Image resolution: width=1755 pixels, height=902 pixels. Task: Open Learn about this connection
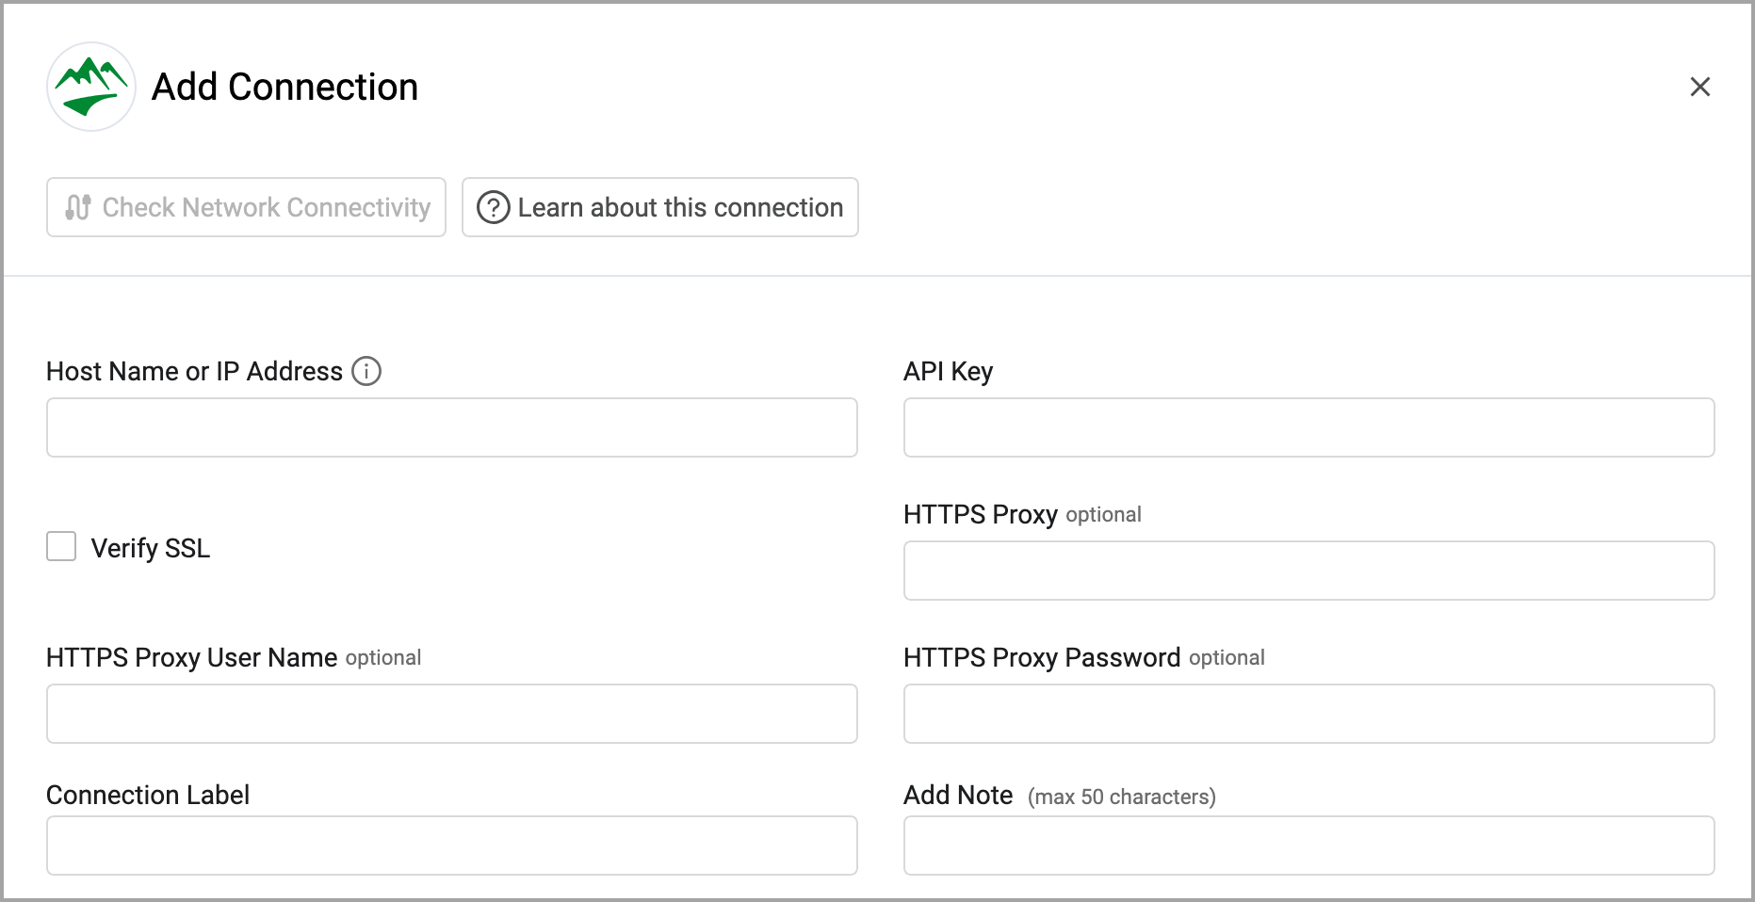pyautogui.click(x=659, y=207)
